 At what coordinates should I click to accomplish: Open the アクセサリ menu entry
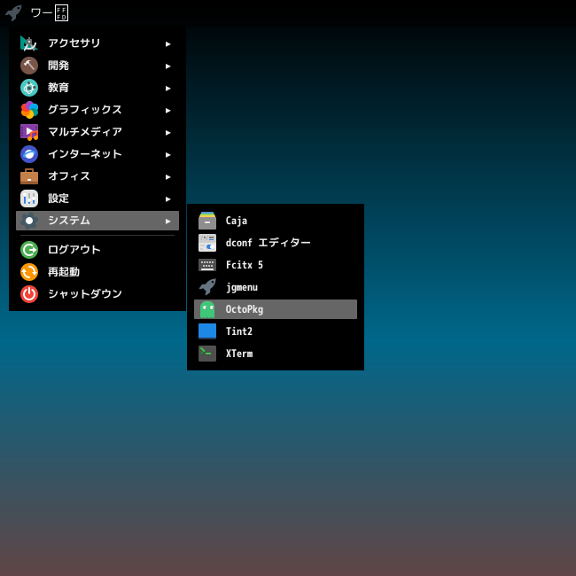click(x=97, y=43)
